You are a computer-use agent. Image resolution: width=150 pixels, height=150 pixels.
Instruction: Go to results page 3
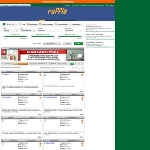(75, 67)
